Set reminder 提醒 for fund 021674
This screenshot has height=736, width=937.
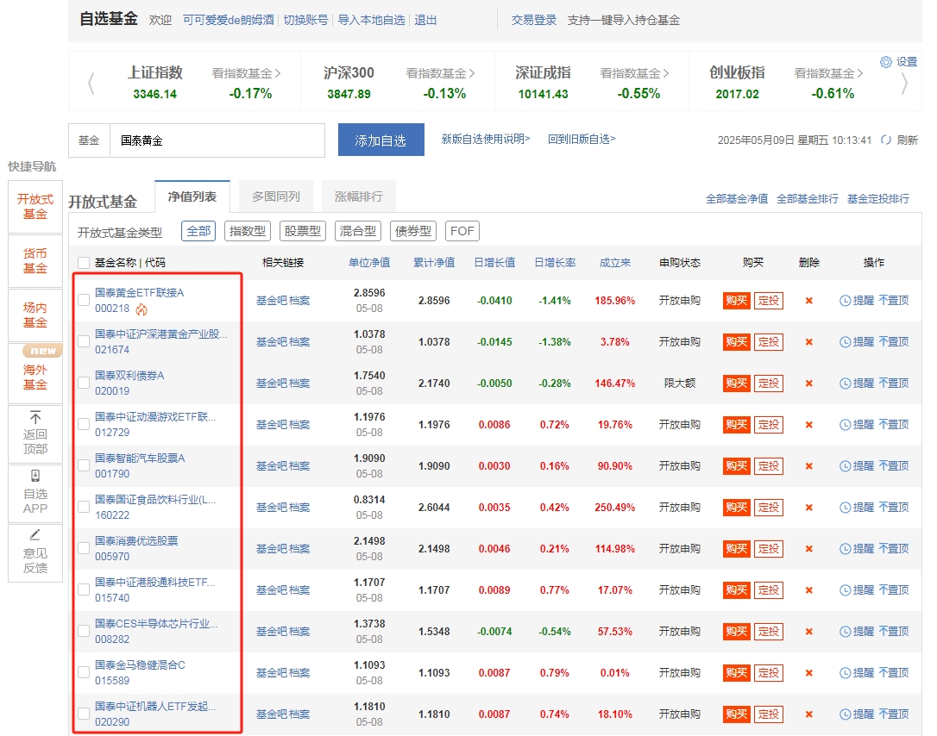click(x=856, y=342)
